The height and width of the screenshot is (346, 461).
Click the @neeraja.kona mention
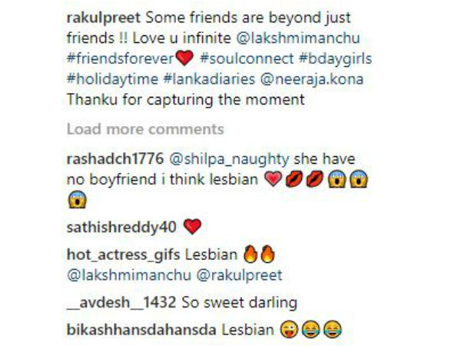[x=312, y=80]
